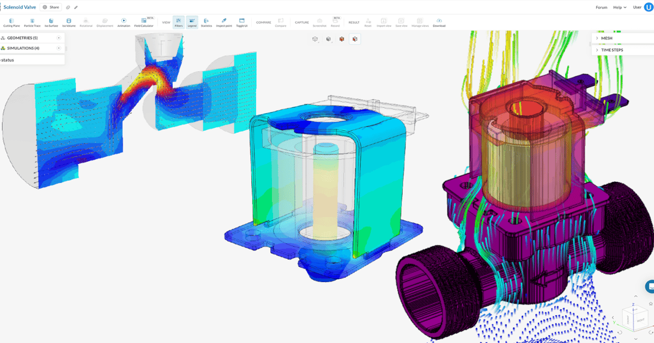The image size is (654, 343).
Task: Add an Iso Surface filter
Action: click(51, 22)
